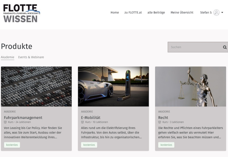Click kostenlos badge on E-Mobilität card
Image resolution: width=228 pixels, height=157 pixels.
(89, 145)
